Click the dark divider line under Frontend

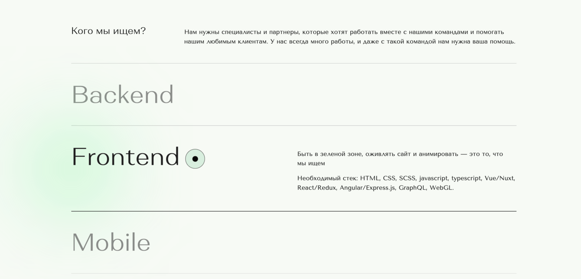point(294,211)
